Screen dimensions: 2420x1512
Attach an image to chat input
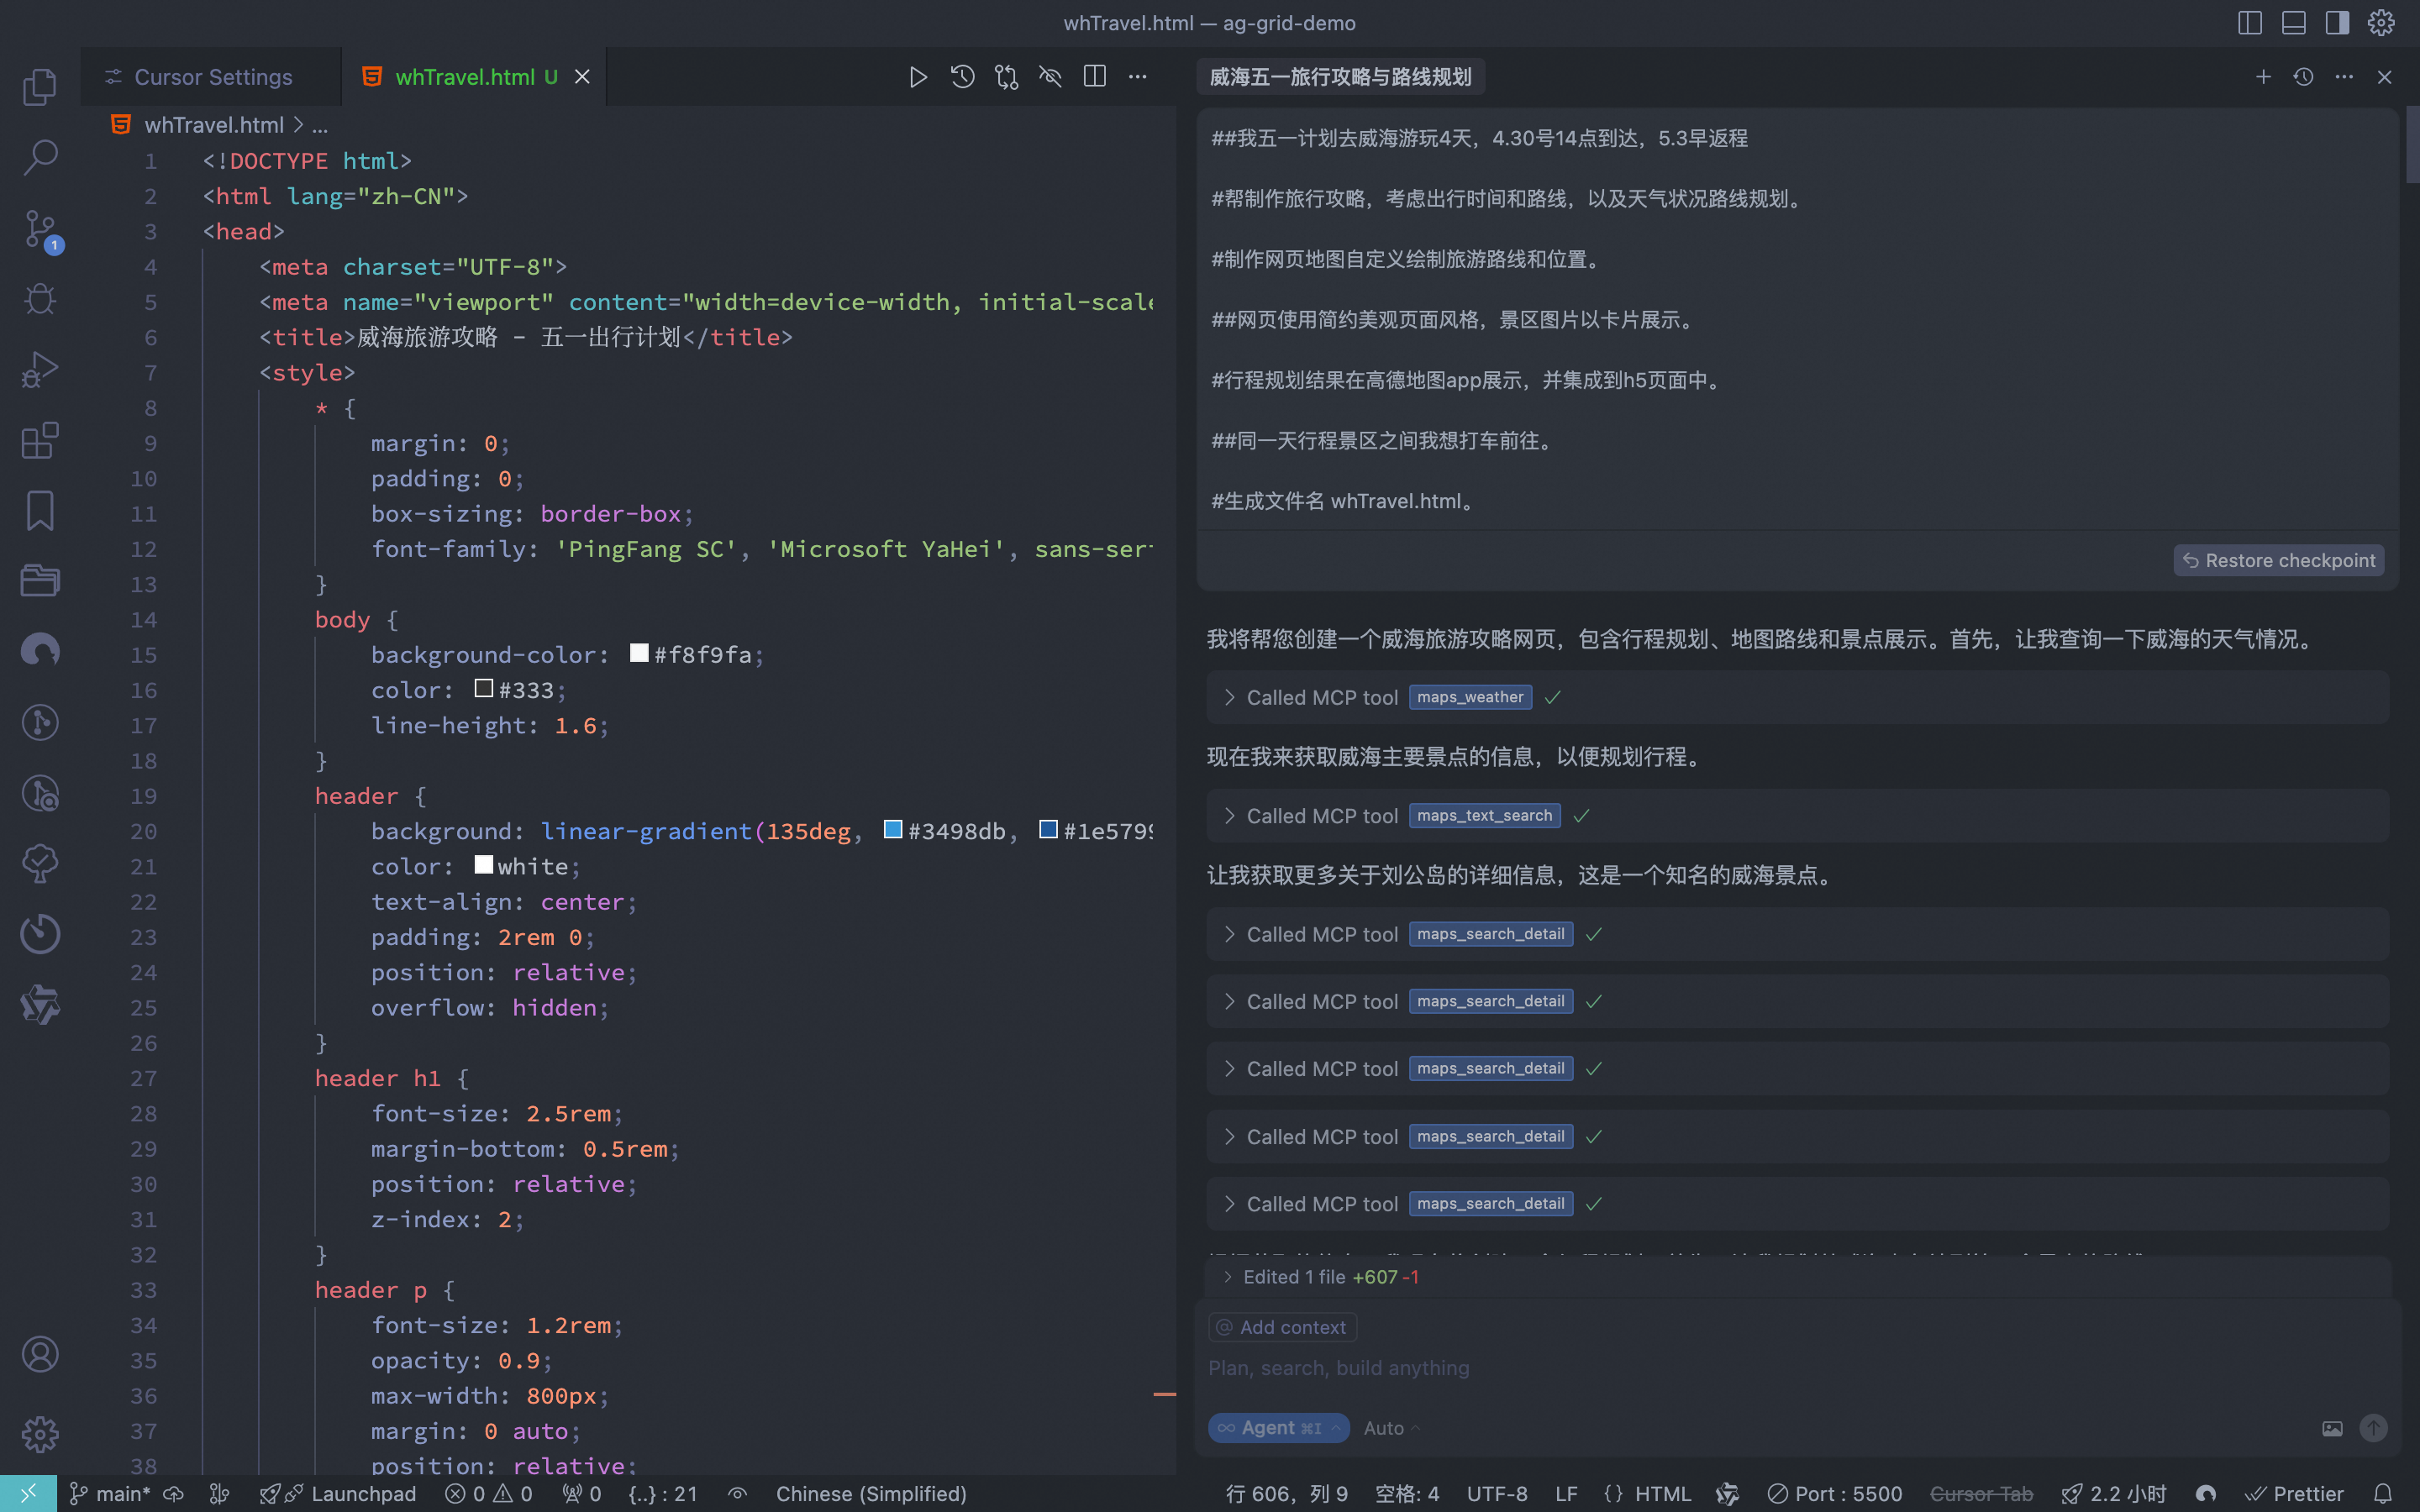pos(2332,1428)
